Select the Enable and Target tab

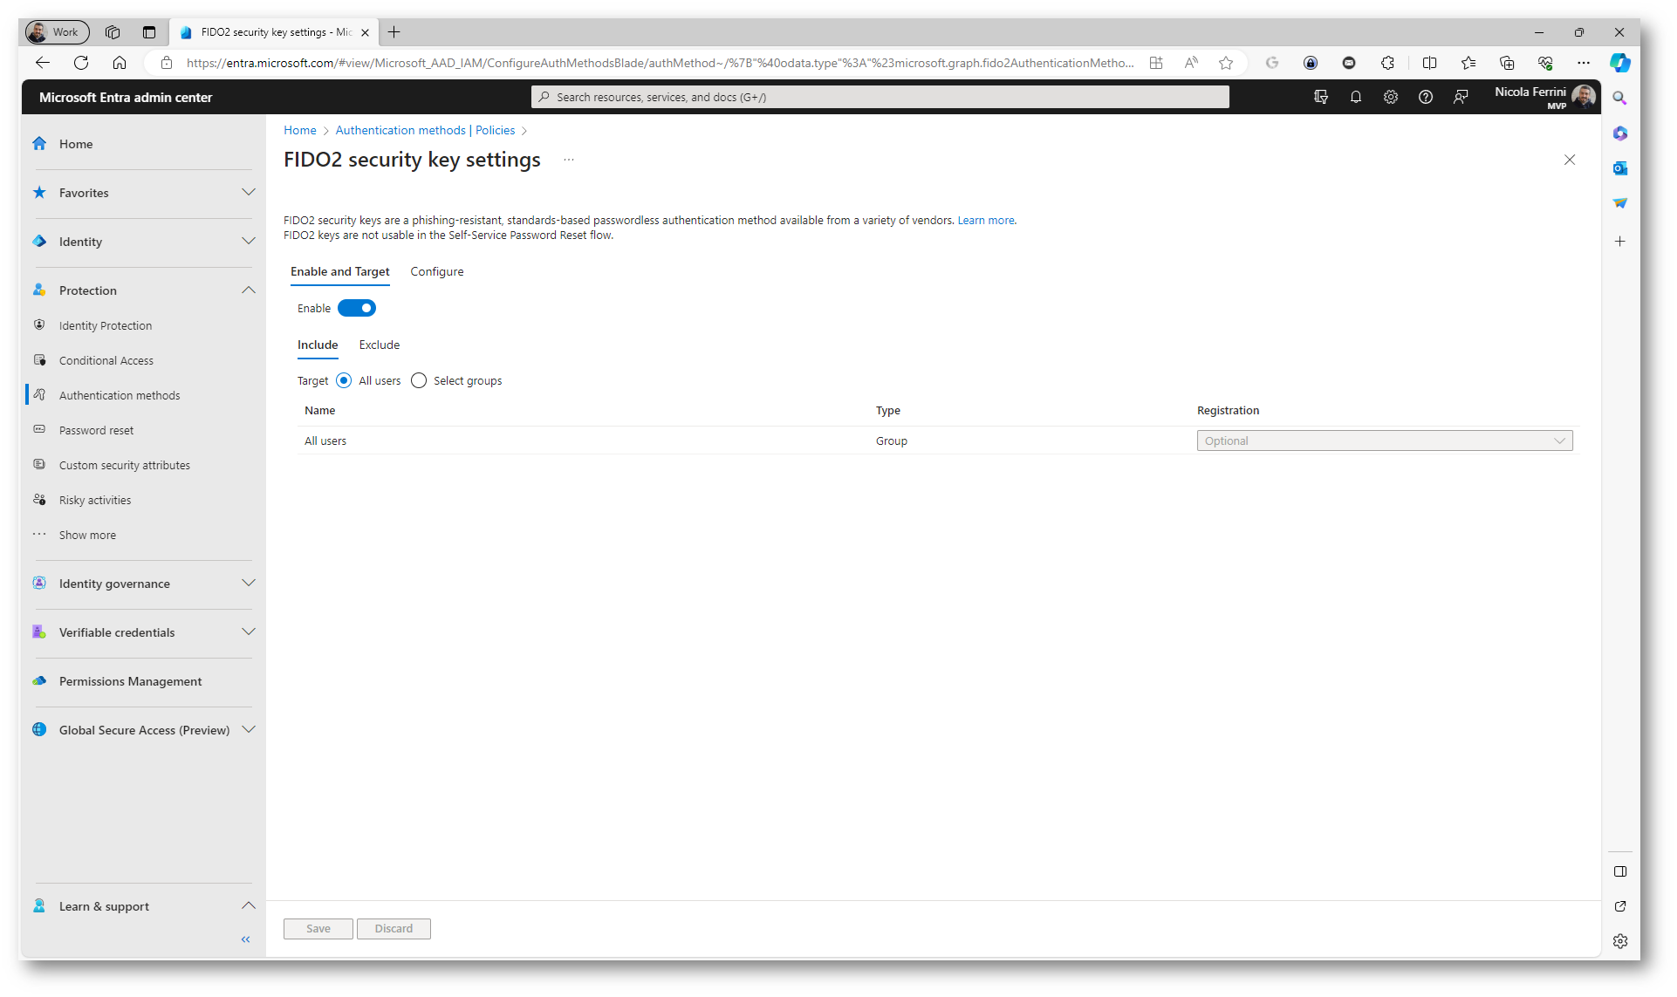pyautogui.click(x=340, y=272)
